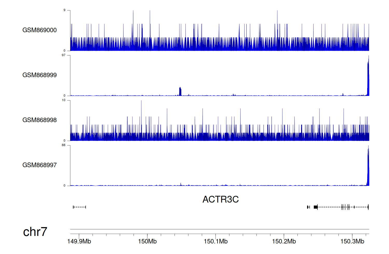Click the 149.9Mb axis tick label

[x=79, y=242]
